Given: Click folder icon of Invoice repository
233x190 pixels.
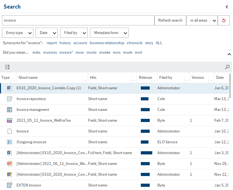Looking at the screenshot, I should pyautogui.click(x=9, y=99).
